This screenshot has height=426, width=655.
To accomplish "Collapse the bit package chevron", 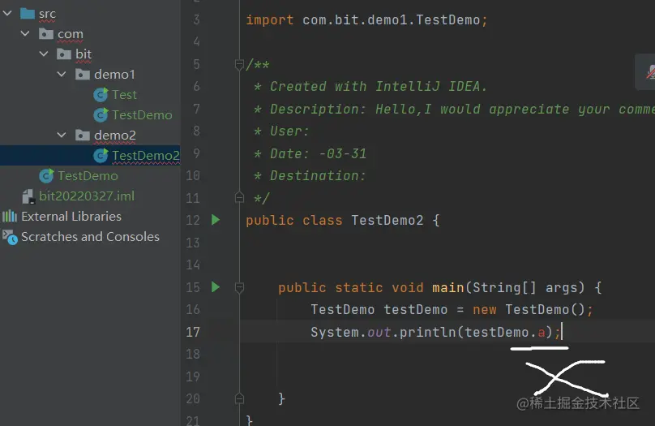I will tap(44, 54).
